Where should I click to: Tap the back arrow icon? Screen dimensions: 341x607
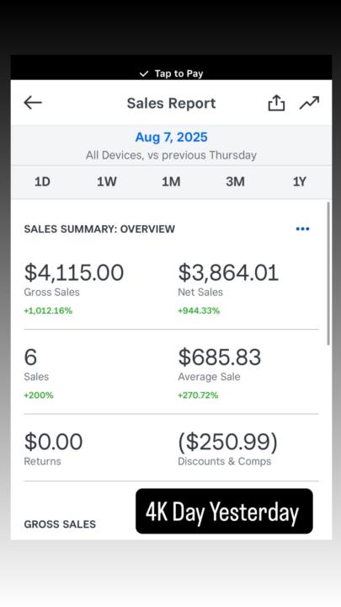pos(33,103)
